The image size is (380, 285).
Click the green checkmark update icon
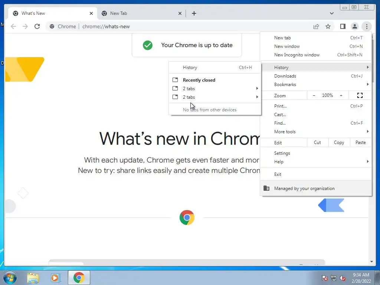click(x=148, y=45)
